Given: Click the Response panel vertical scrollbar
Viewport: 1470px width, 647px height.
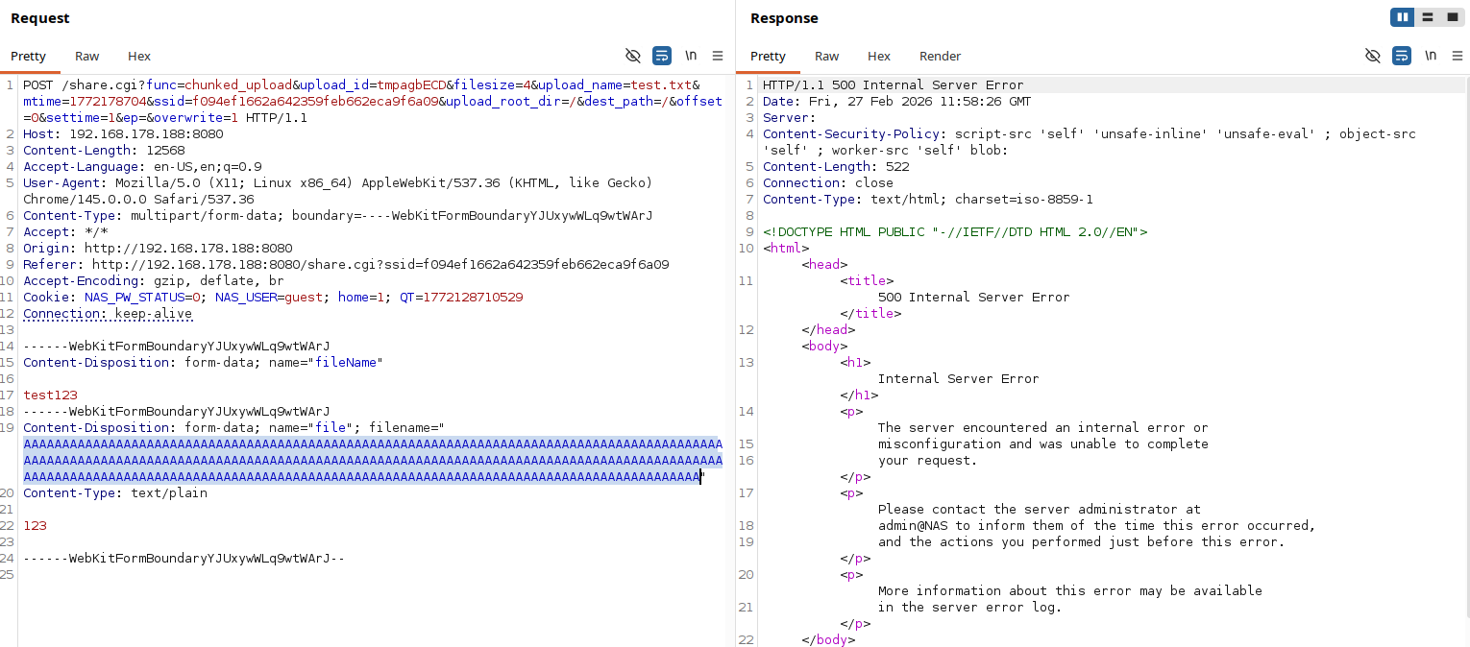Looking at the screenshot, I should click(1467, 346).
